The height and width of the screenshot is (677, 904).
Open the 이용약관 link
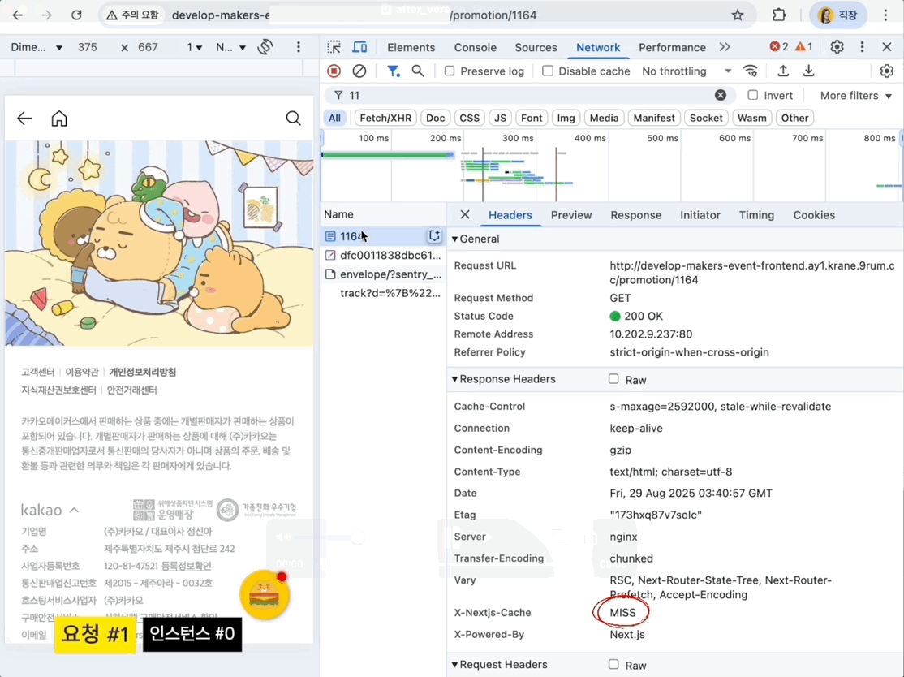coord(82,372)
